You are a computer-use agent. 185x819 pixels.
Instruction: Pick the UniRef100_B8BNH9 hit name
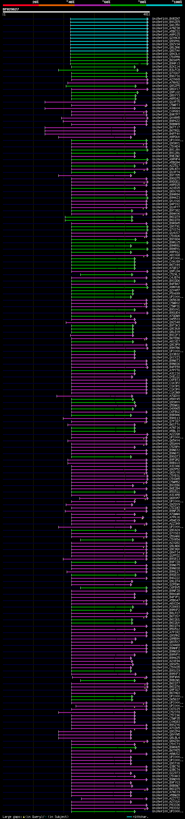point(166,124)
